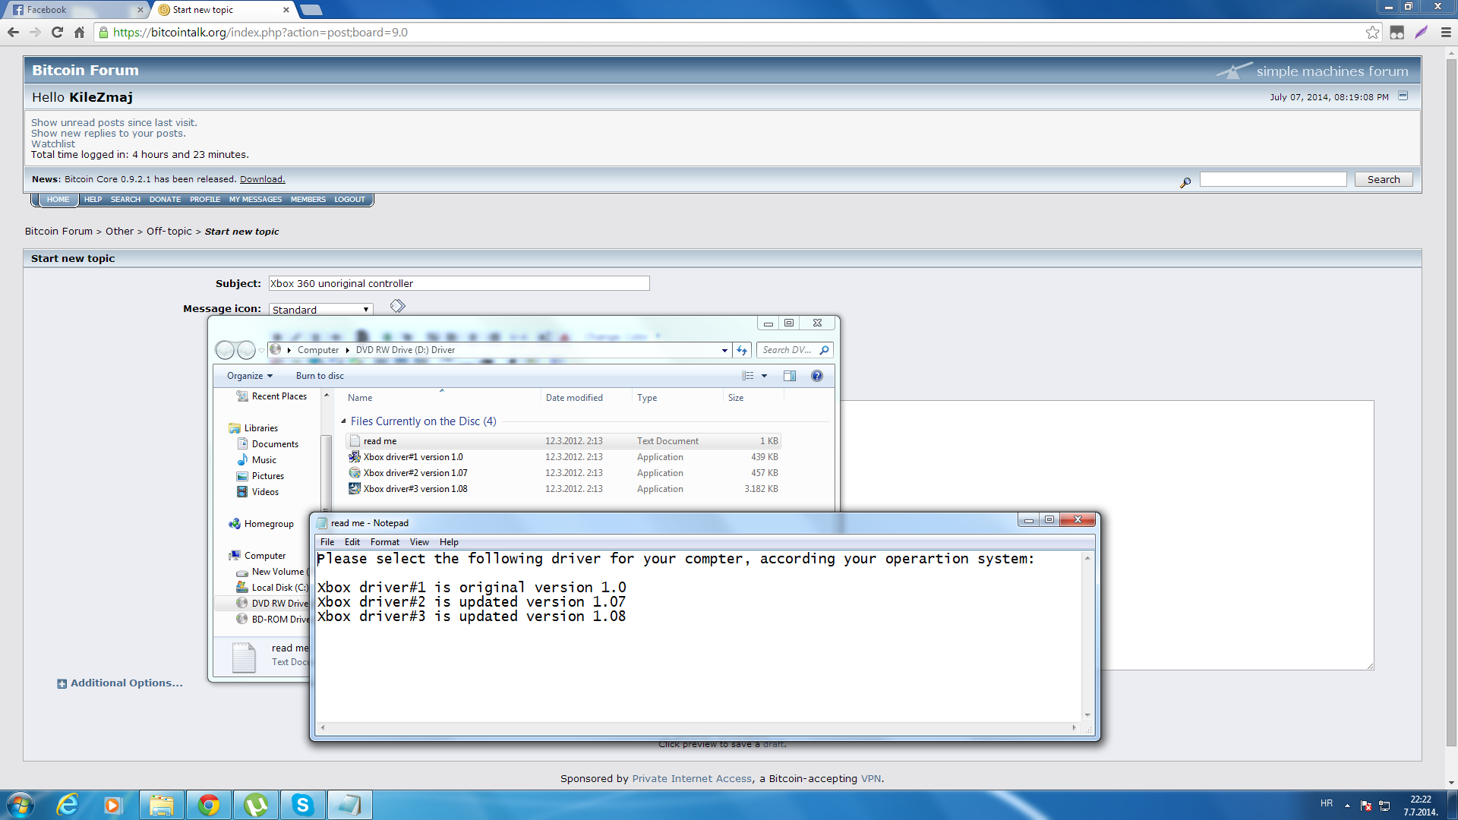
Task: Click the forum Search button
Action: coord(1384,179)
